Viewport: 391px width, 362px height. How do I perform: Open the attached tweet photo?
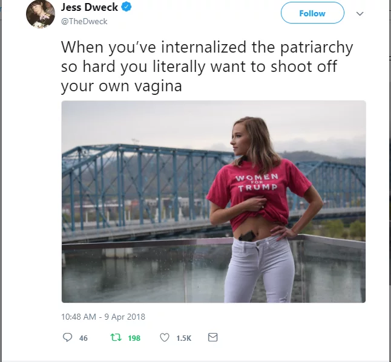[x=214, y=202]
